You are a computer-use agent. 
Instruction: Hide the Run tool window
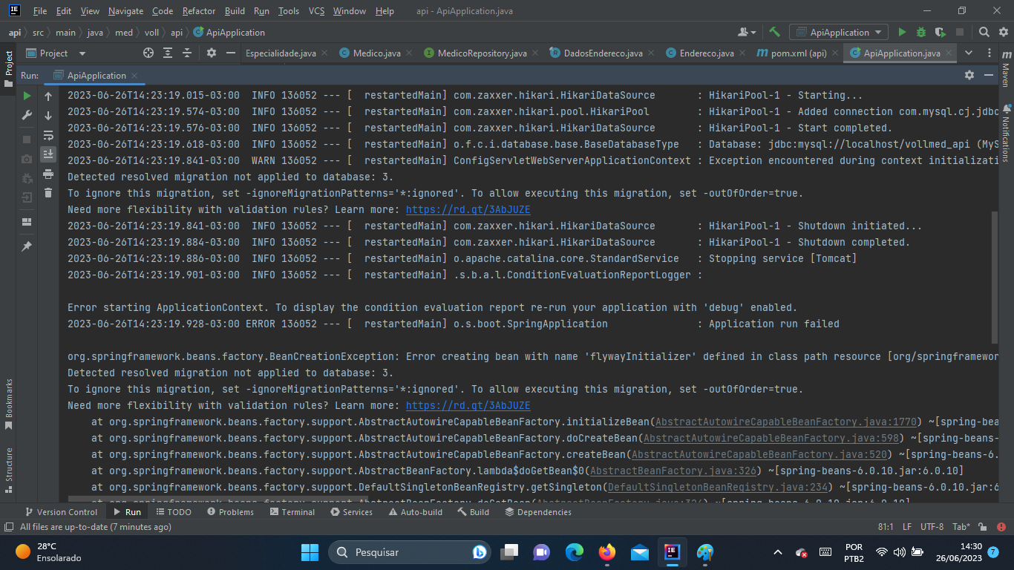coord(989,75)
